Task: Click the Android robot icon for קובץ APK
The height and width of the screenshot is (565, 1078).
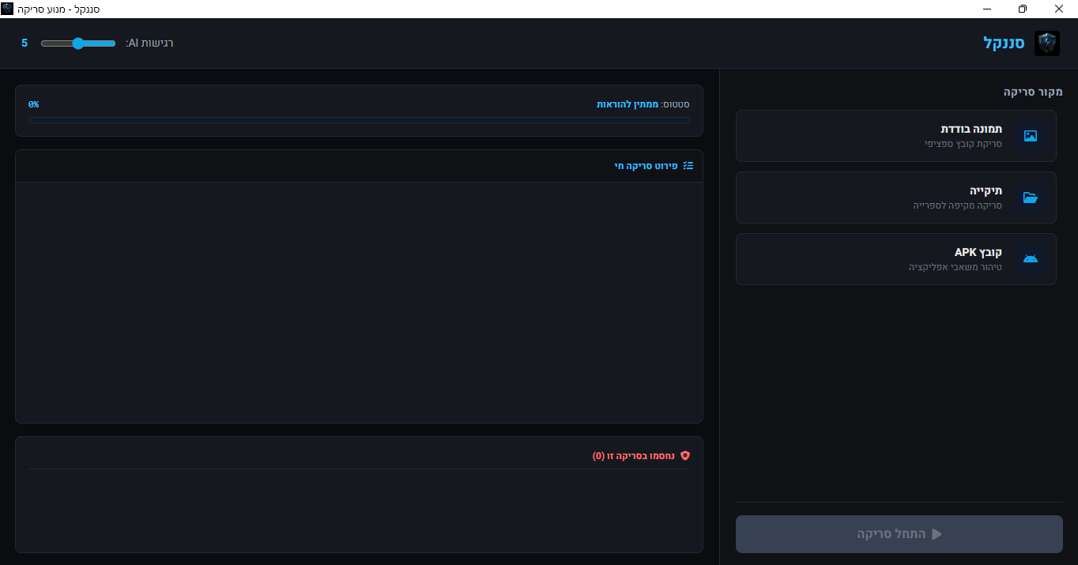Action: tap(1030, 259)
